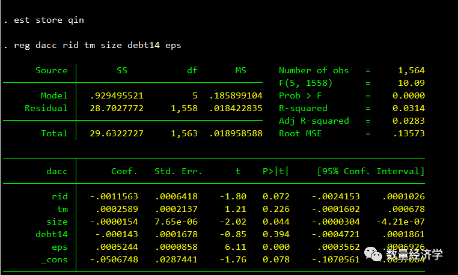Select Model mean square .185899104
This screenshot has height=275, width=458.
(236, 95)
